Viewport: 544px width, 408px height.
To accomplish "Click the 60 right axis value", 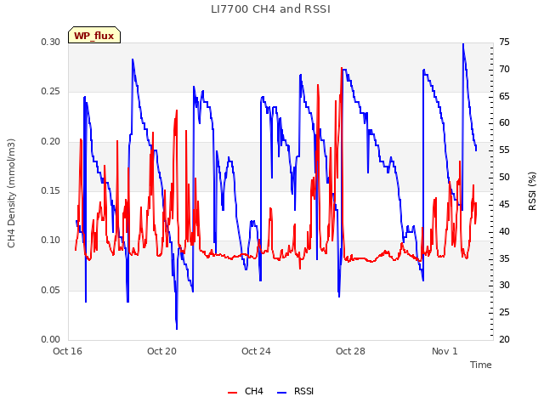I will click(504, 122).
